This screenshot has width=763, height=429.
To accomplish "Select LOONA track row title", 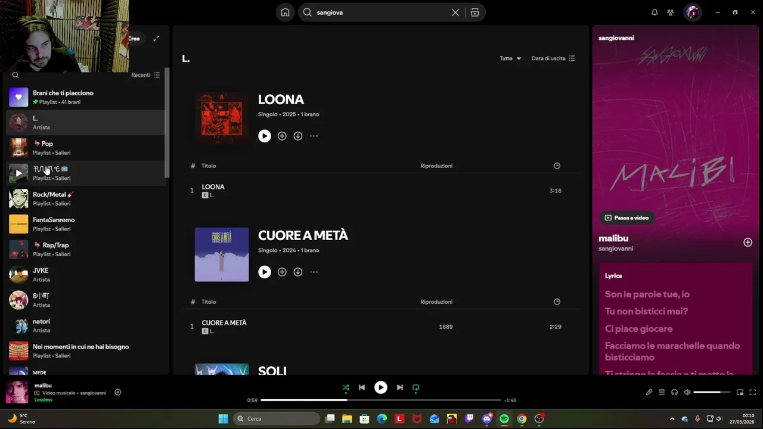I will (213, 186).
